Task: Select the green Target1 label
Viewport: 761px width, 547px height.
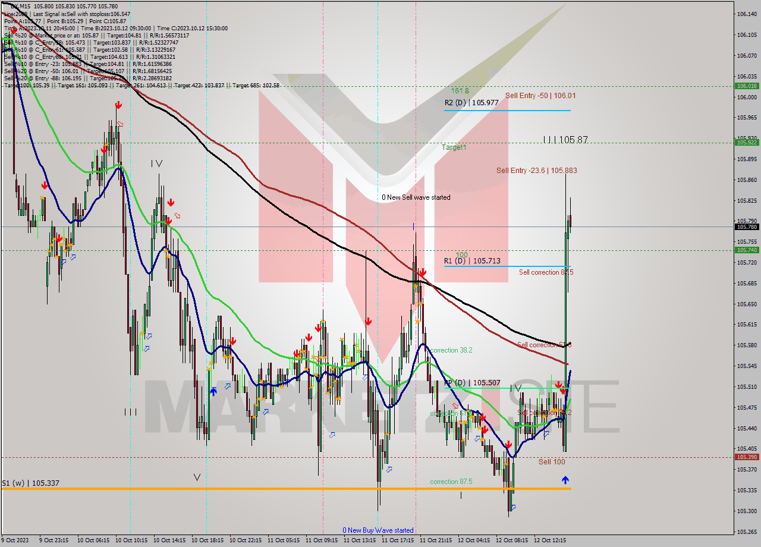Action: [x=454, y=147]
